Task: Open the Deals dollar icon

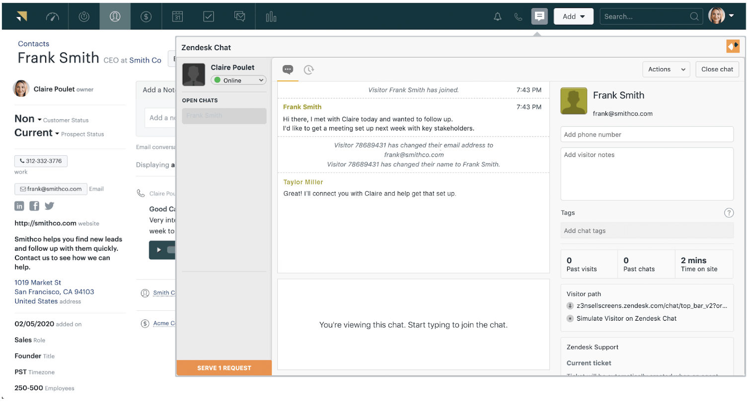Action: click(146, 16)
